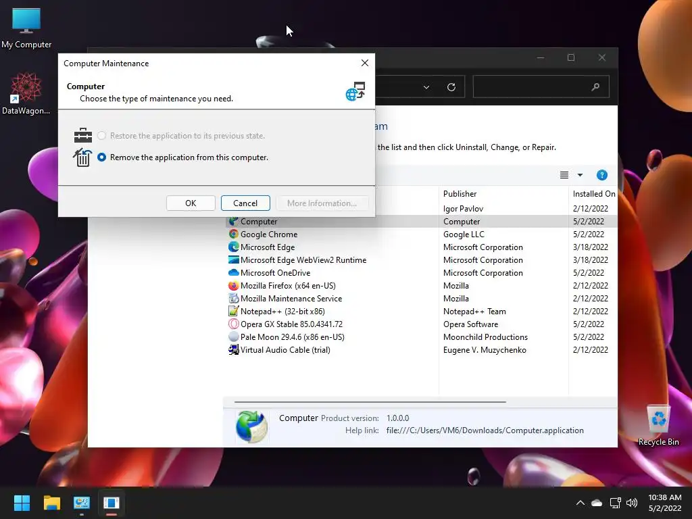Open the Recycle Bin desktop icon
The height and width of the screenshot is (519, 692).
click(x=658, y=425)
